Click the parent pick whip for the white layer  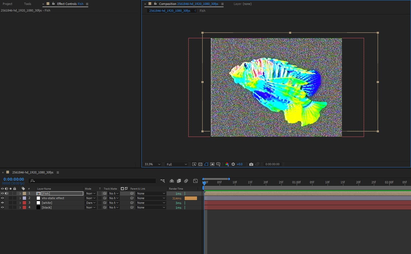(x=132, y=203)
